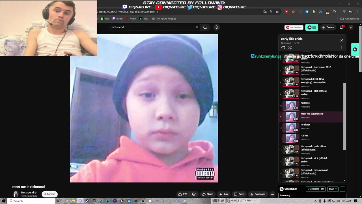The height and width of the screenshot is (204, 362).
Task: Open the Kick bookmark
Action: pyautogui.click(x=105, y=19)
